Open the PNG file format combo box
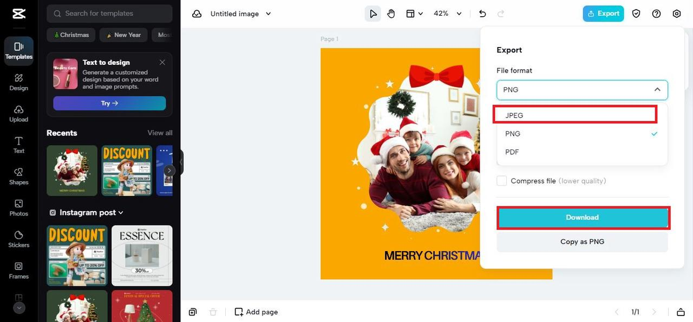Screen dimensions: 693x322 582,90
